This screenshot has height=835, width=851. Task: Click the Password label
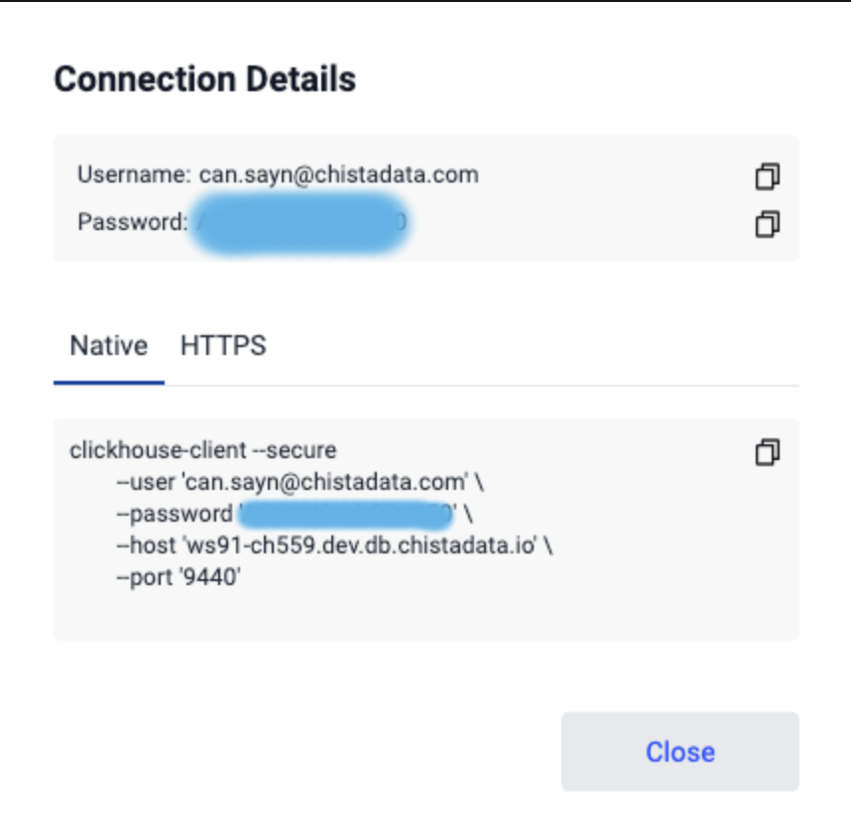tap(133, 222)
